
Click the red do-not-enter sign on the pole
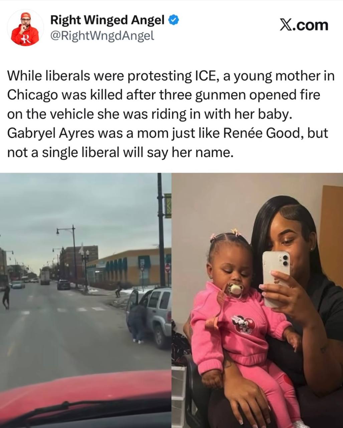(168, 267)
